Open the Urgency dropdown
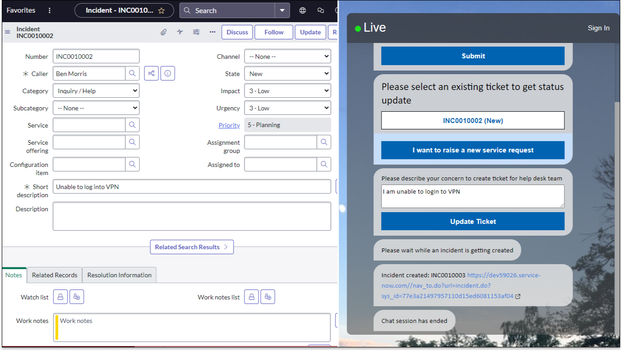This screenshot has height=351, width=622. pyautogui.click(x=287, y=108)
